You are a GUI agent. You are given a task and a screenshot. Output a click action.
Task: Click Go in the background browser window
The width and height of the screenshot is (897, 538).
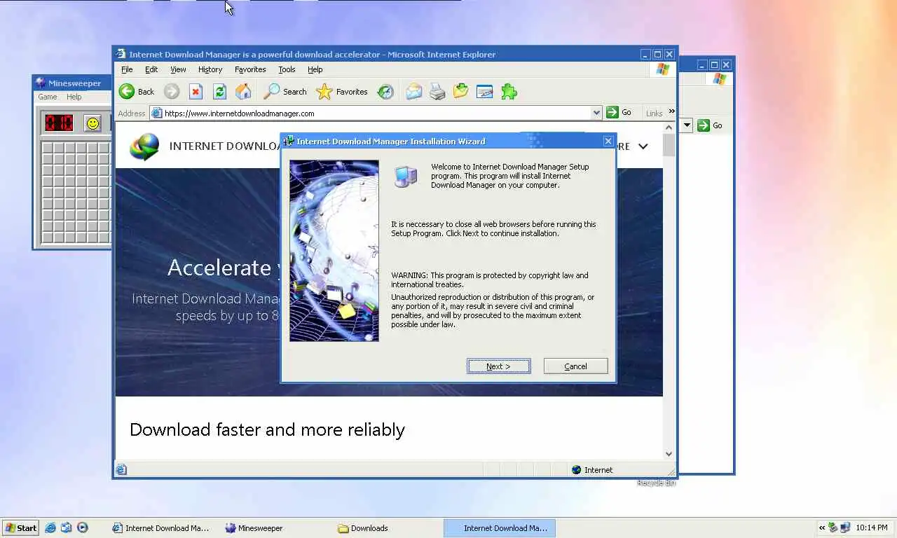(x=710, y=125)
